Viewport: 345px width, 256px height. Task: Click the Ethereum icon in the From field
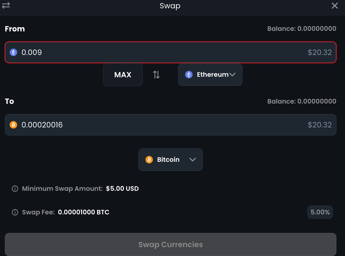coord(13,52)
